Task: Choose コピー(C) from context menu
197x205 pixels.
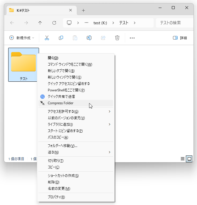Action: [x=76, y=167]
